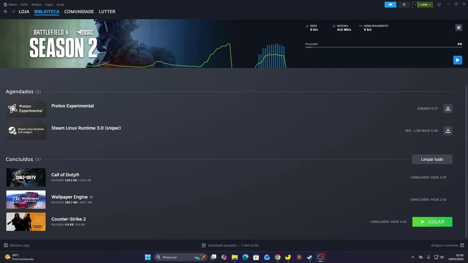Click "CONCLUÍDO: HOJE 2:57" text
Image resolution: width=468 pixels, height=263 pixels.
click(x=429, y=178)
